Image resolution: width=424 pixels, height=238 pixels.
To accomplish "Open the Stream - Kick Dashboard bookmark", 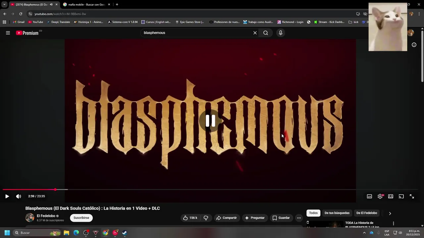I will coord(329,22).
